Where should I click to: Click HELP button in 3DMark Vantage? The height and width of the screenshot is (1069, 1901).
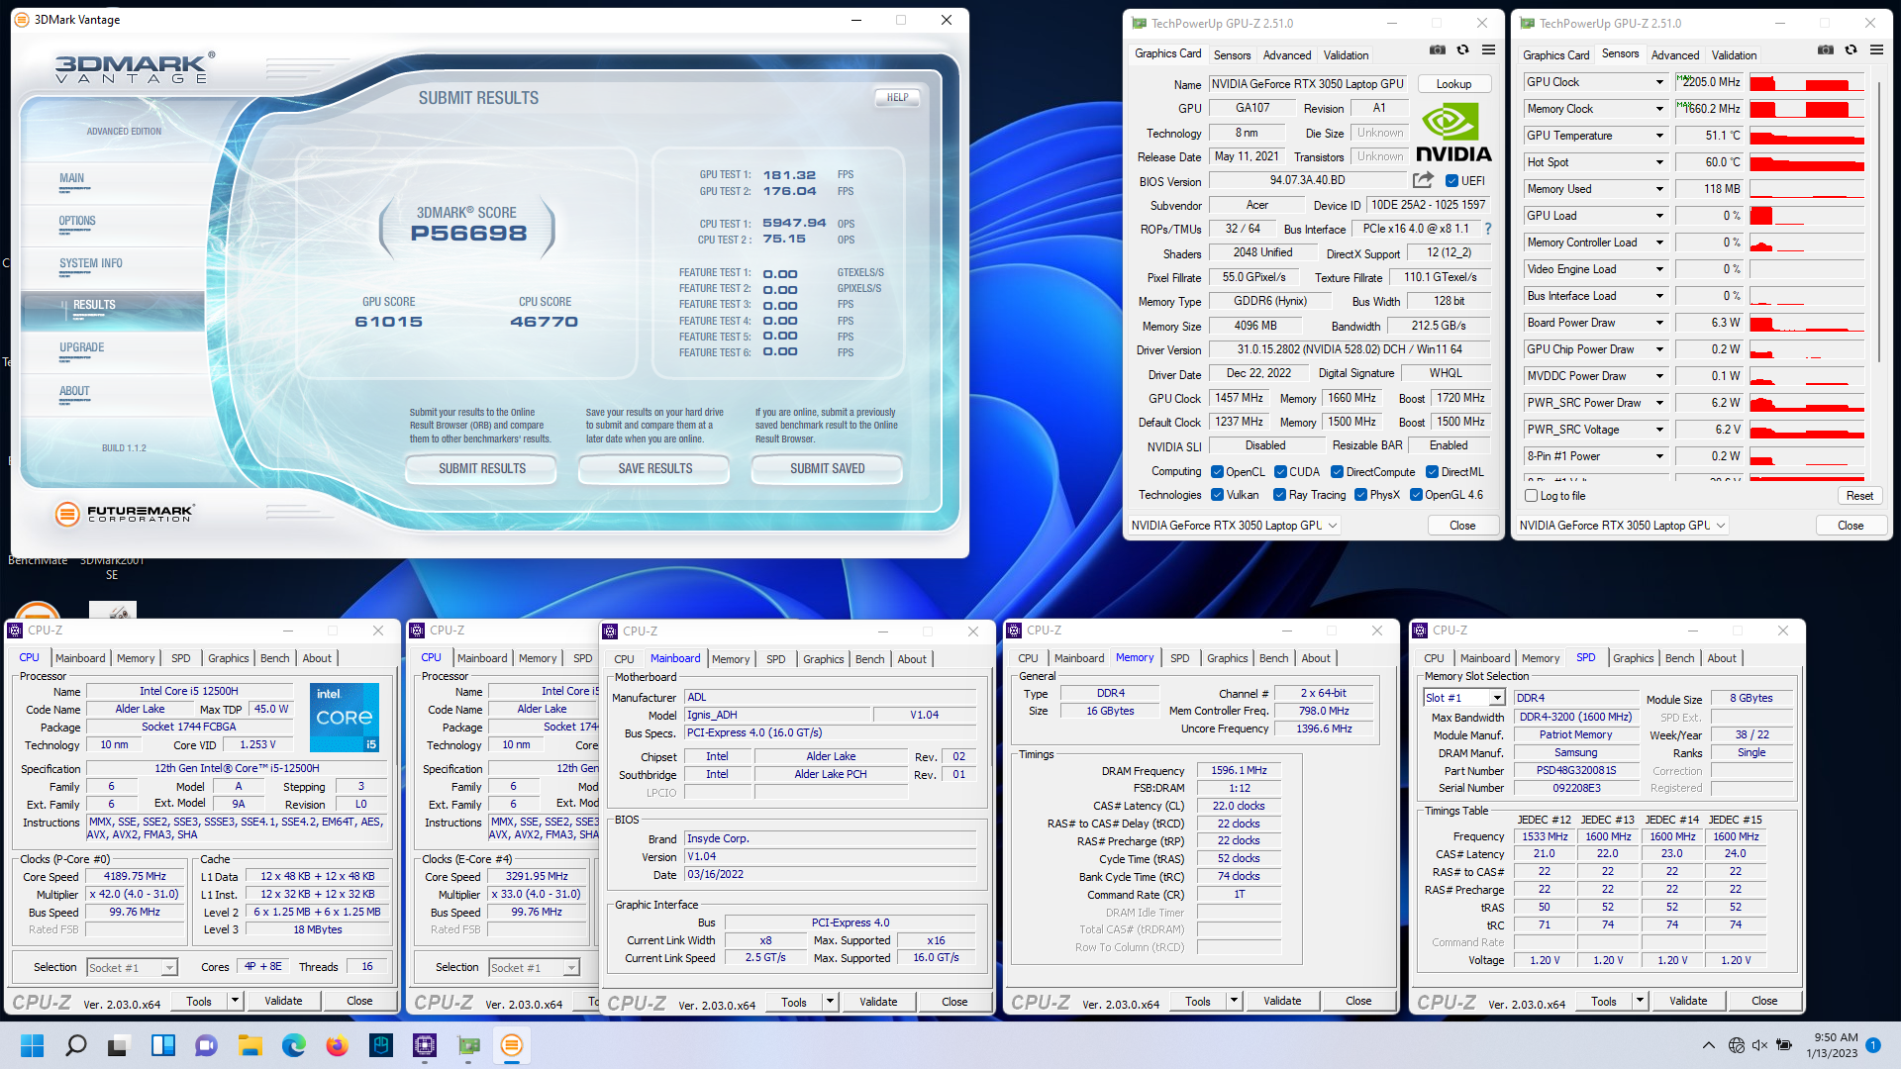(897, 97)
